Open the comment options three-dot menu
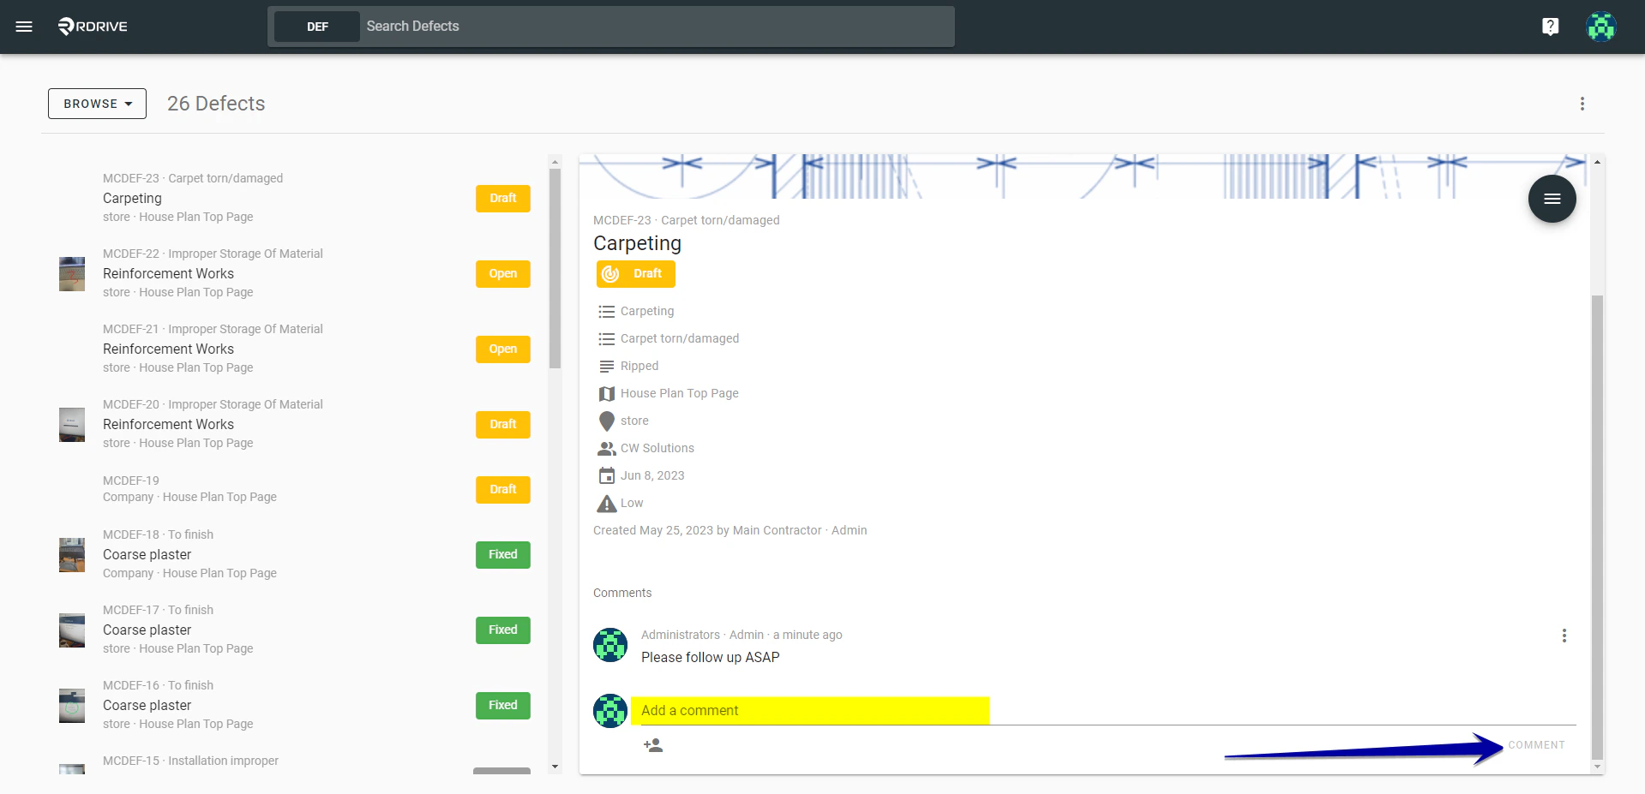 point(1564,636)
